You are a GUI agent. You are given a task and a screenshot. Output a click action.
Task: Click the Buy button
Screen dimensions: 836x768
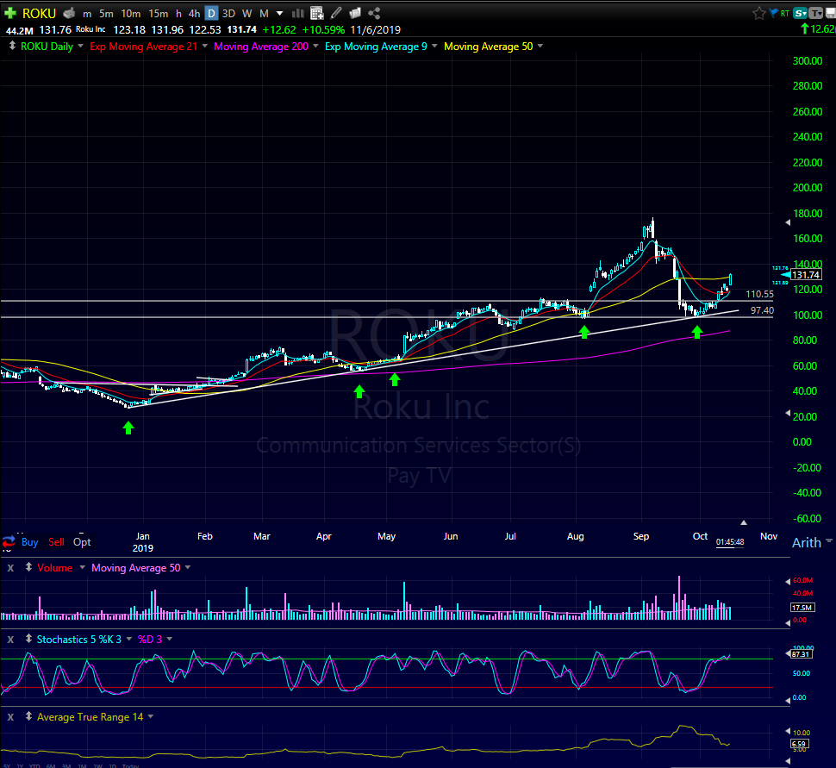point(30,542)
